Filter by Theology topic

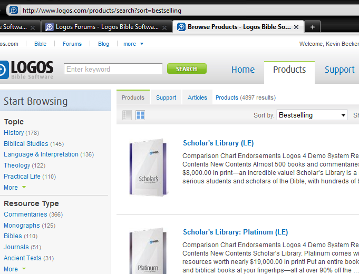(17, 165)
